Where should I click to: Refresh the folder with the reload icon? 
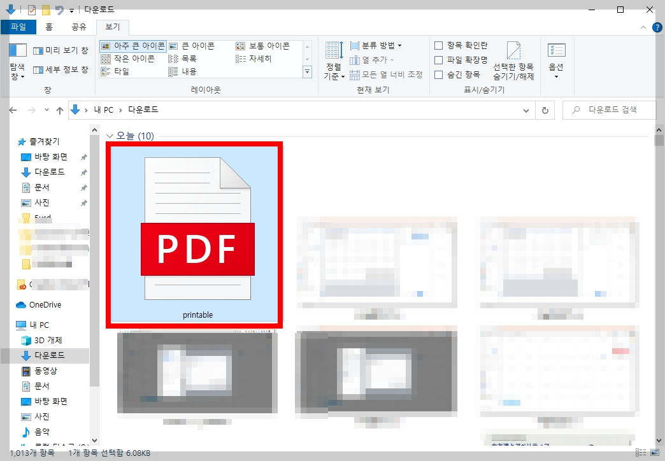(545, 111)
